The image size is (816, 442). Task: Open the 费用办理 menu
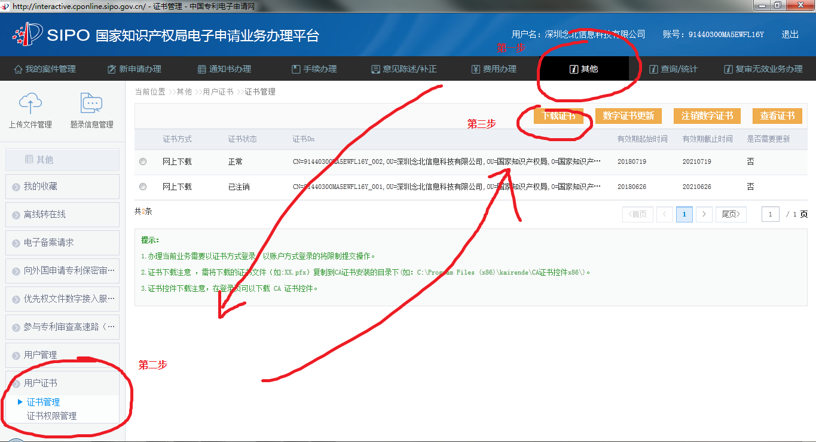494,69
